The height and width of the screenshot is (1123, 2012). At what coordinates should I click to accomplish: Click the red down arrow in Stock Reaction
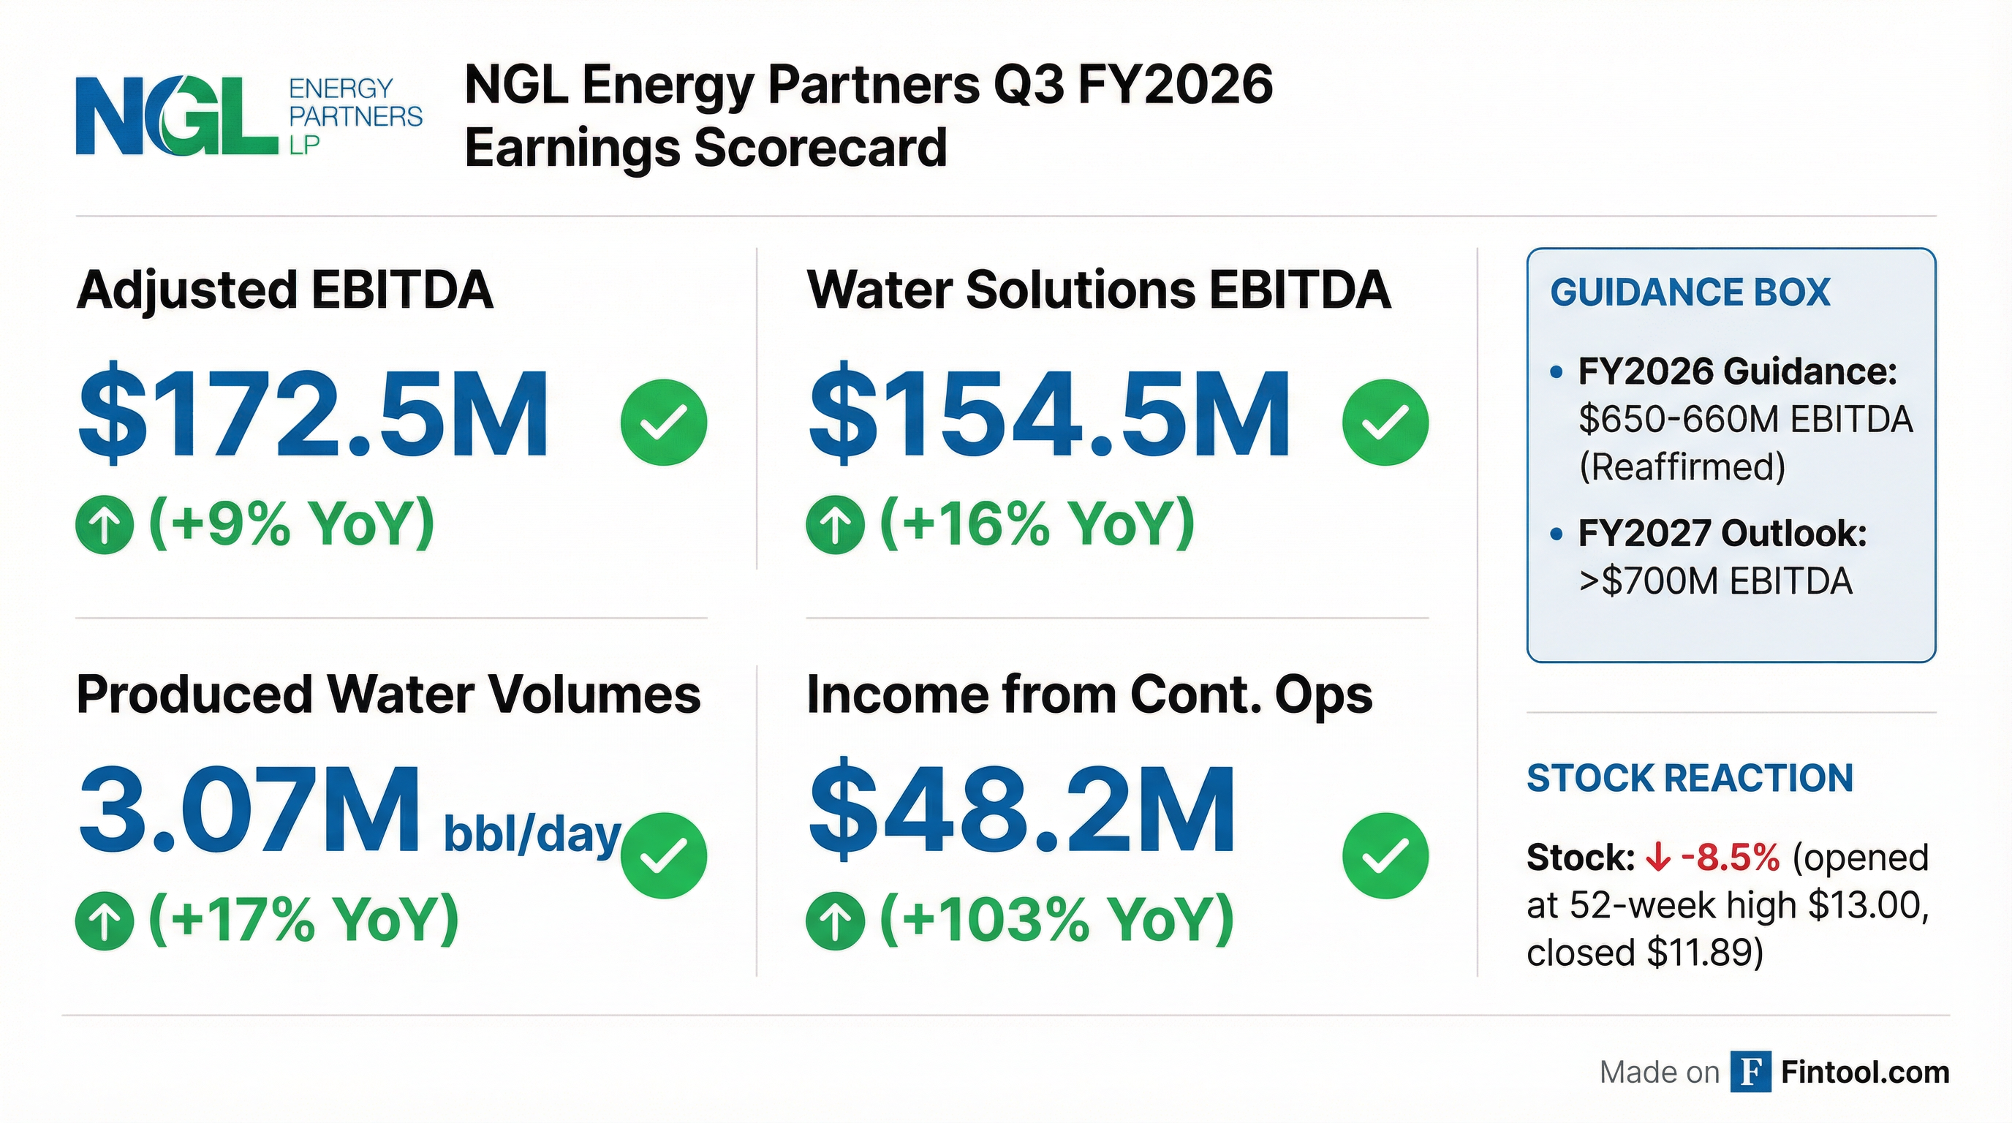pos(1657,858)
